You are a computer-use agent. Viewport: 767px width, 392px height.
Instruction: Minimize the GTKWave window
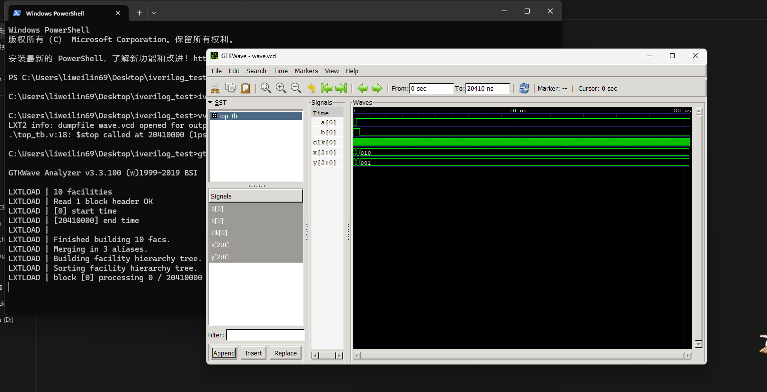tap(649, 56)
